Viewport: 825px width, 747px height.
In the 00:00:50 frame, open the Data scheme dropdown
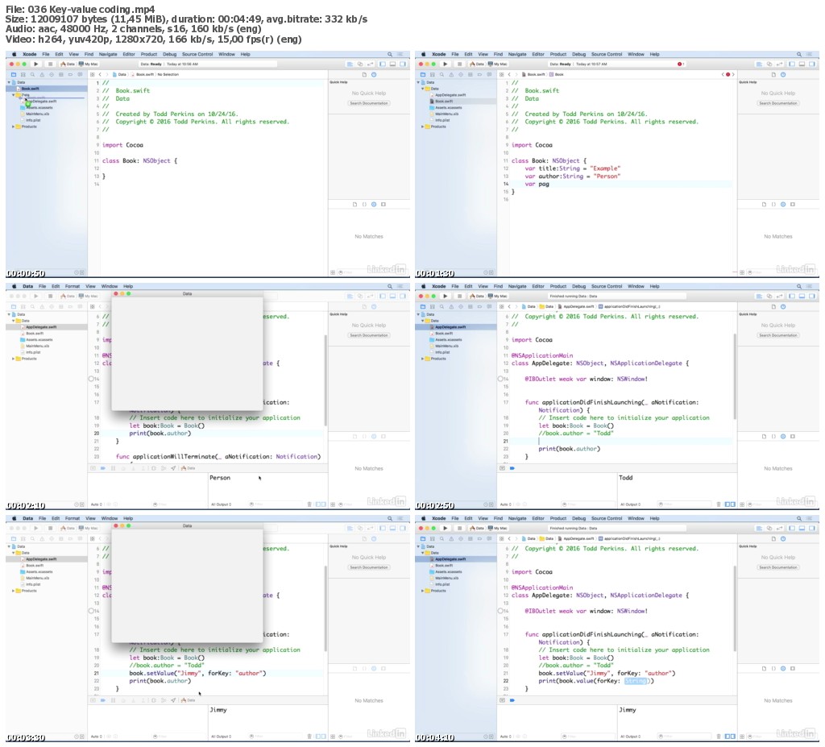tap(68, 64)
